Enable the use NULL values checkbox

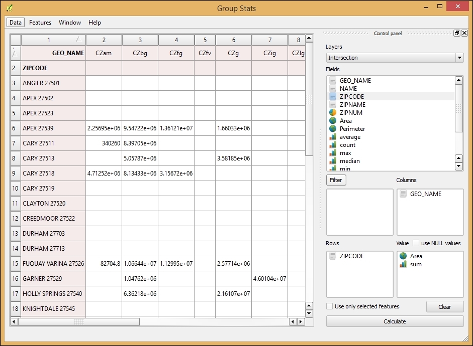pos(416,243)
